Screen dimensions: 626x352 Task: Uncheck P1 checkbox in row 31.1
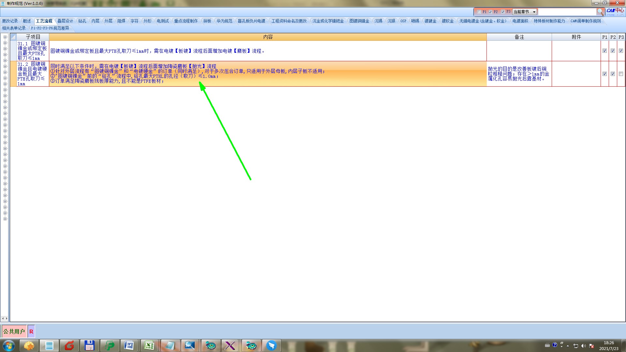point(604,51)
